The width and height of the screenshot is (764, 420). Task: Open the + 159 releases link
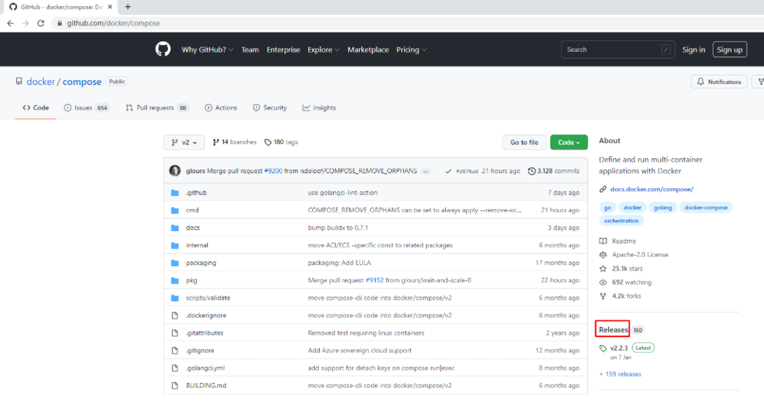tap(620, 374)
